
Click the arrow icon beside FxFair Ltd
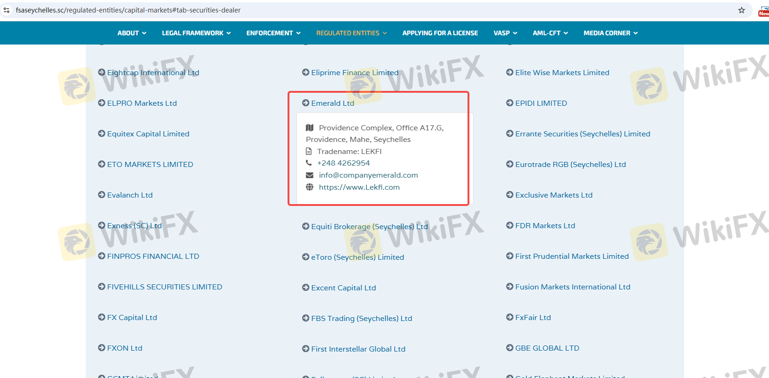(510, 317)
